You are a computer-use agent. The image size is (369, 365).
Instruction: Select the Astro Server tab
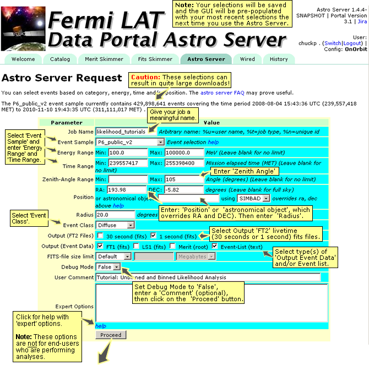point(206,59)
